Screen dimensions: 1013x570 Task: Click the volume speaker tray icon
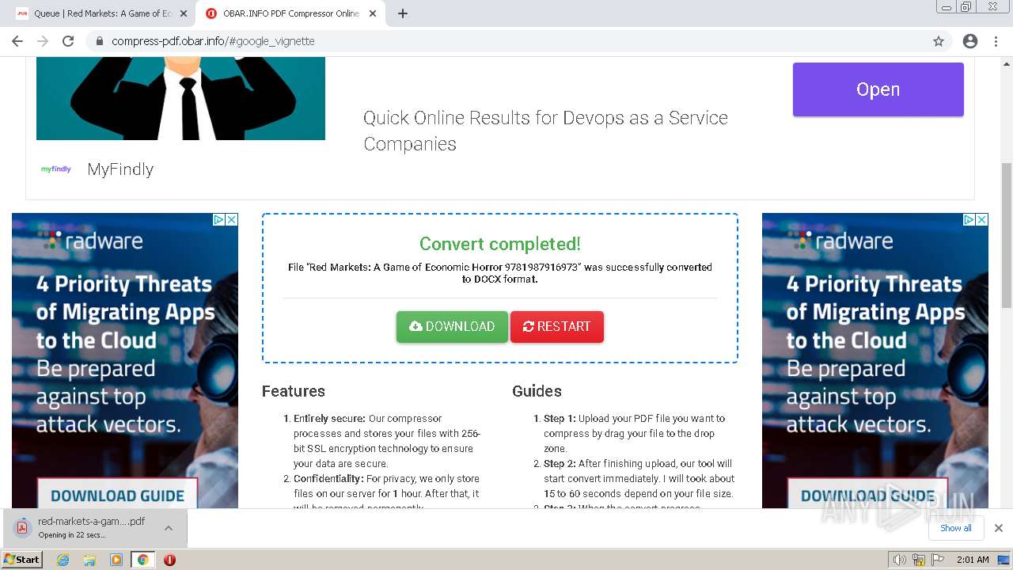pos(900,560)
